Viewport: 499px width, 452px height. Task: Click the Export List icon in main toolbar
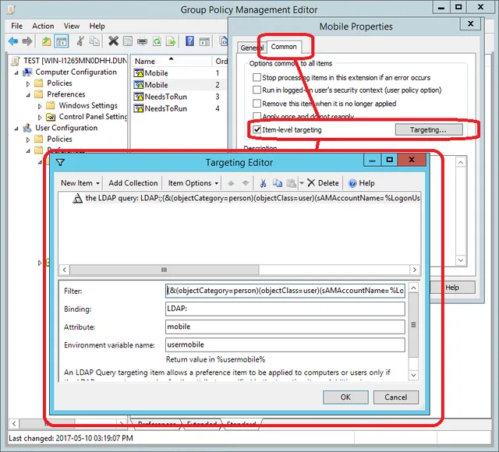(172, 41)
